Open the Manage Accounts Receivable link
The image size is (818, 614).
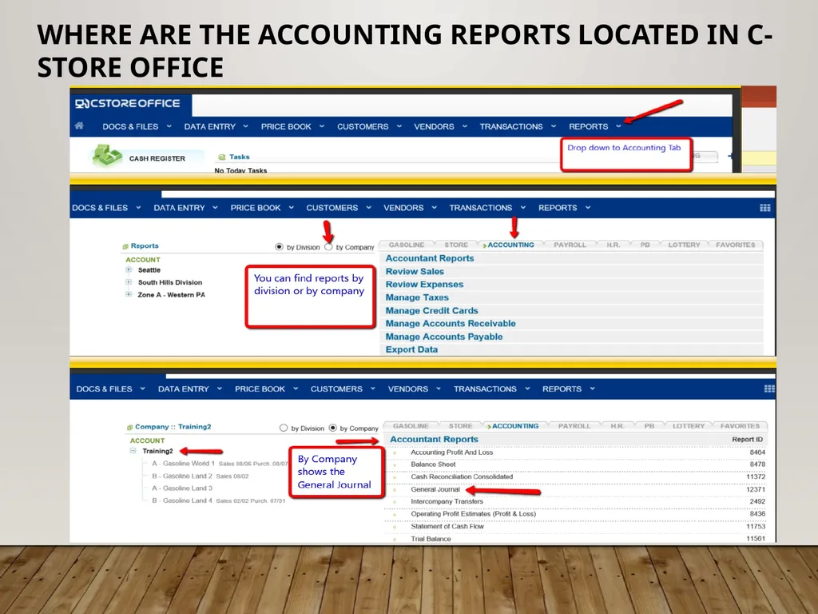tap(451, 324)
